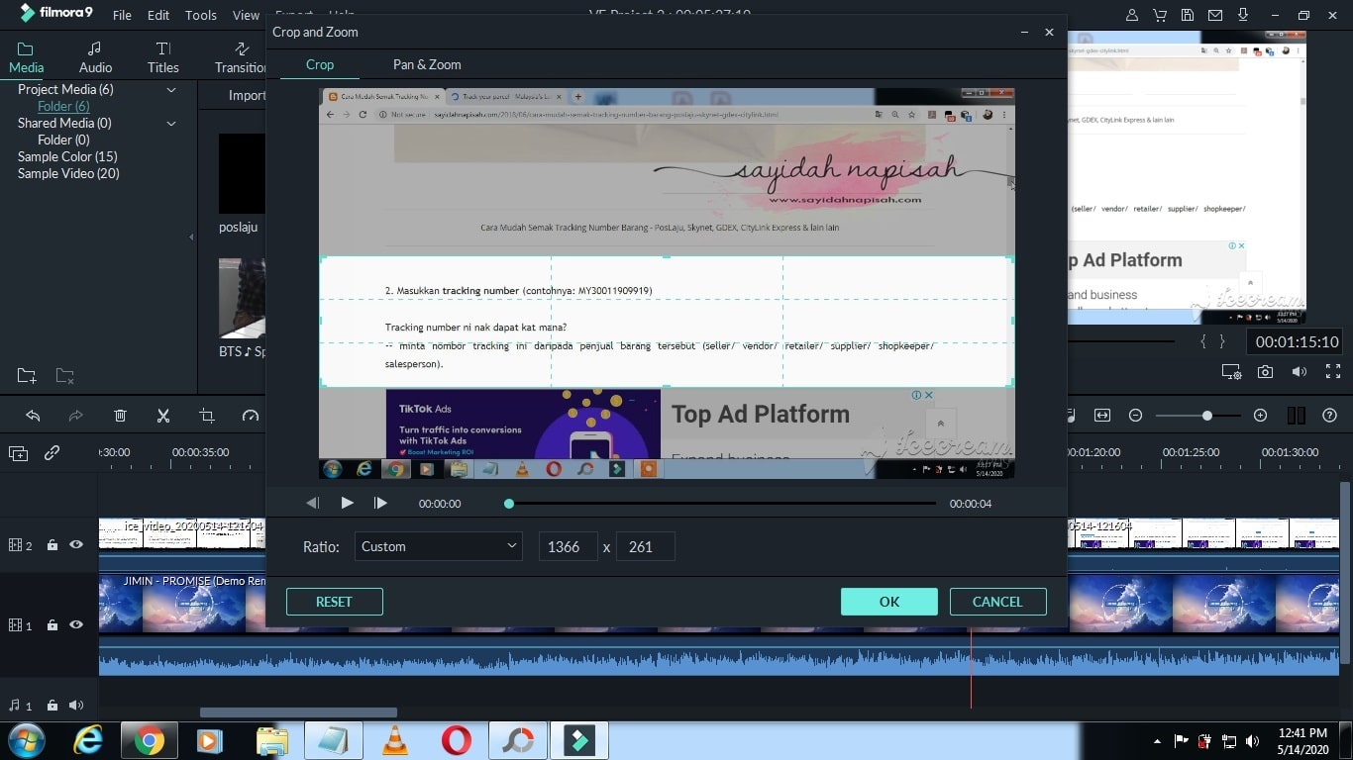This screenshot has width=1353, height=760.
Task: Hide video track 2 with eye icon
Action: [76, 544]
